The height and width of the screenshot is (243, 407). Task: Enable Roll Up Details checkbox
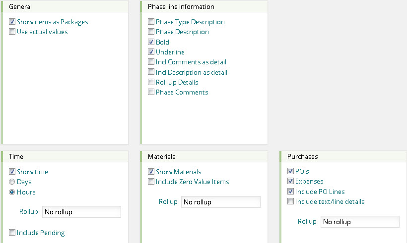coord(151,82)
